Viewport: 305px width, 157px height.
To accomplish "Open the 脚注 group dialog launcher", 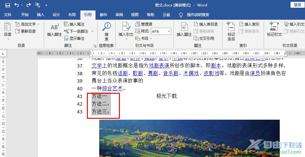I will click(95, 46).
